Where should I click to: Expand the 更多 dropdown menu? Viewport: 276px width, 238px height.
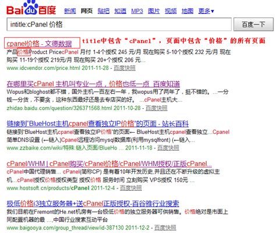pos(206,11)
